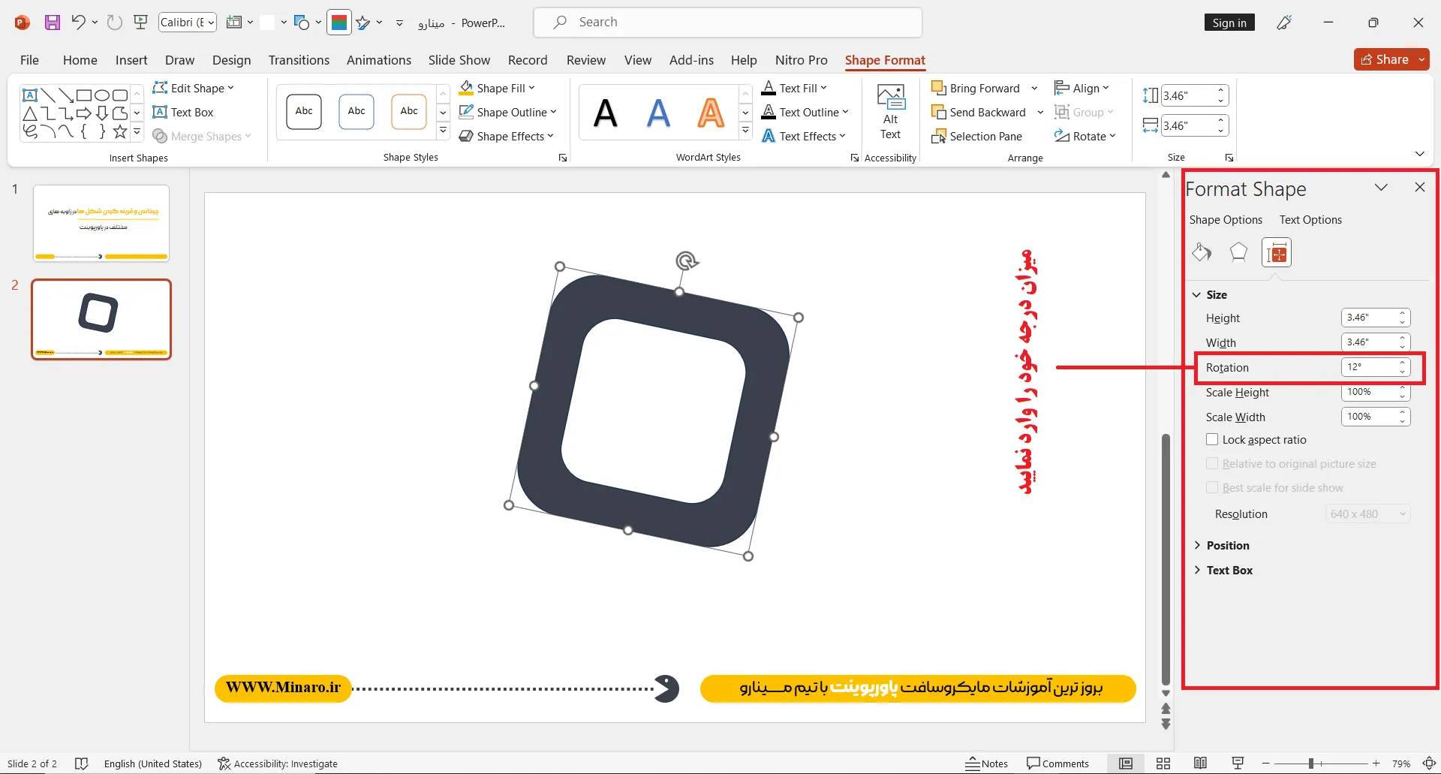Screen dimensions: 1441x774
Task: Open spell check icon in status bar
Action: pyautogui.click(x=82, y=763)
